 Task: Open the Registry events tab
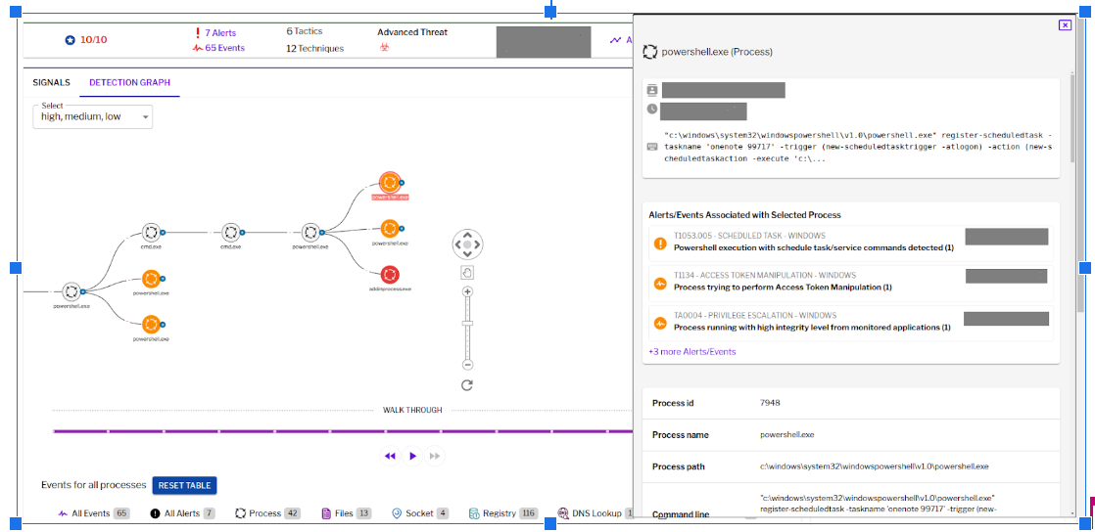pyautogui.click(x=502, y=513)
